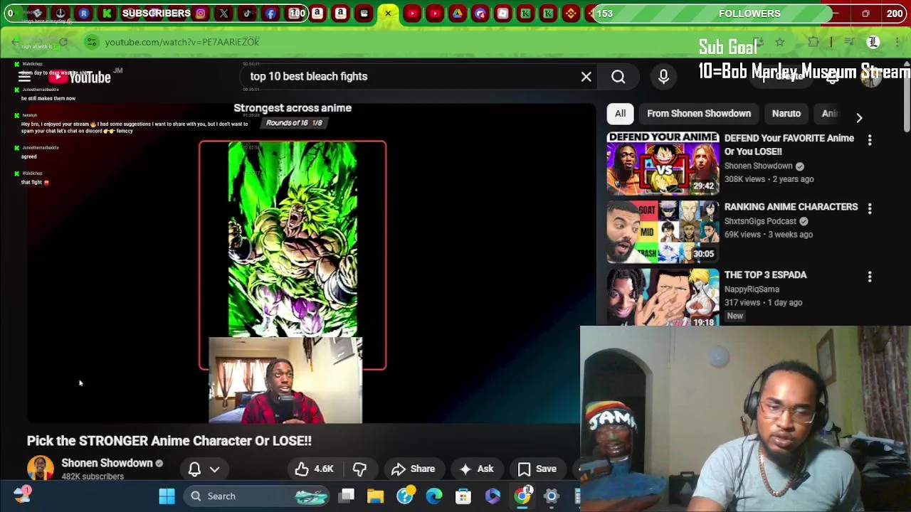Submit search with the magnifying glass icon

pos(618,76)
